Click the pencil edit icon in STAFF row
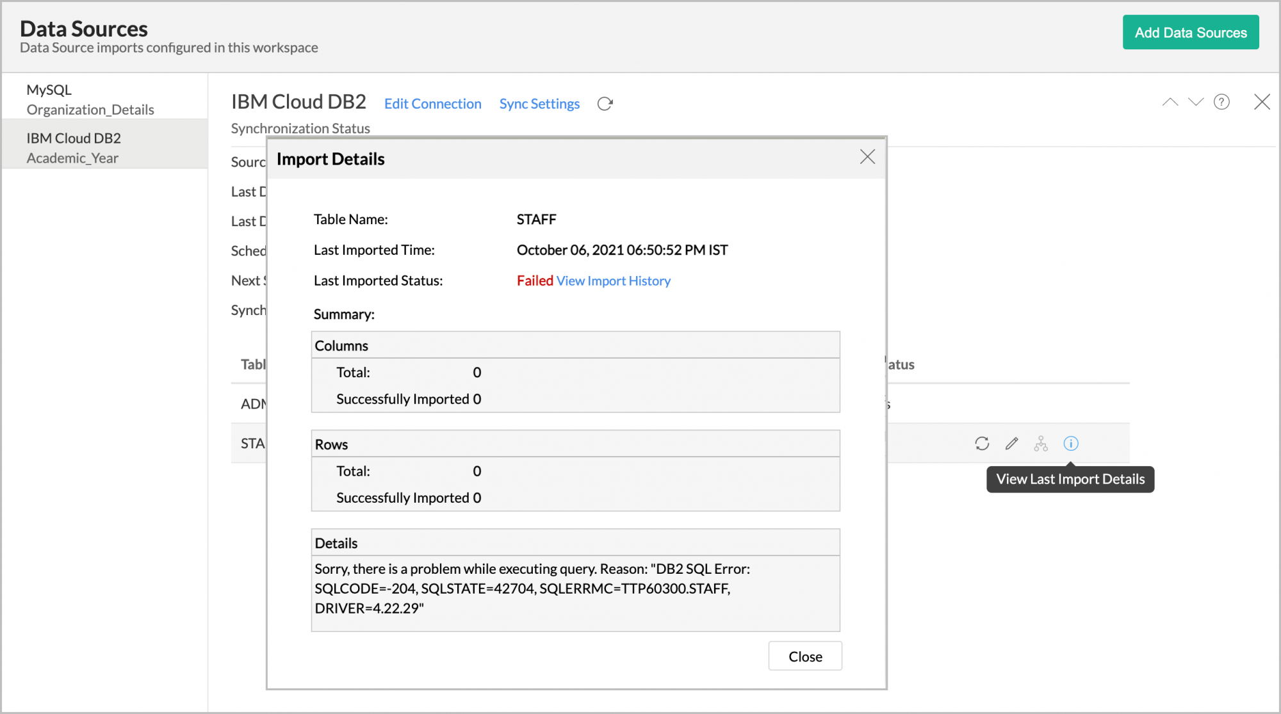Image resolution: width=1281 pixels, height=714 pixels. click(1011, 443)
